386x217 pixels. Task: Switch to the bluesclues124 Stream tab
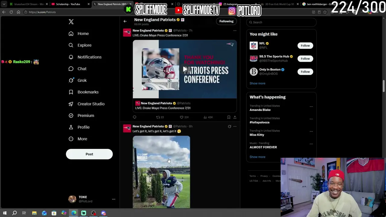pyautogui.click(x=28, y=4)
